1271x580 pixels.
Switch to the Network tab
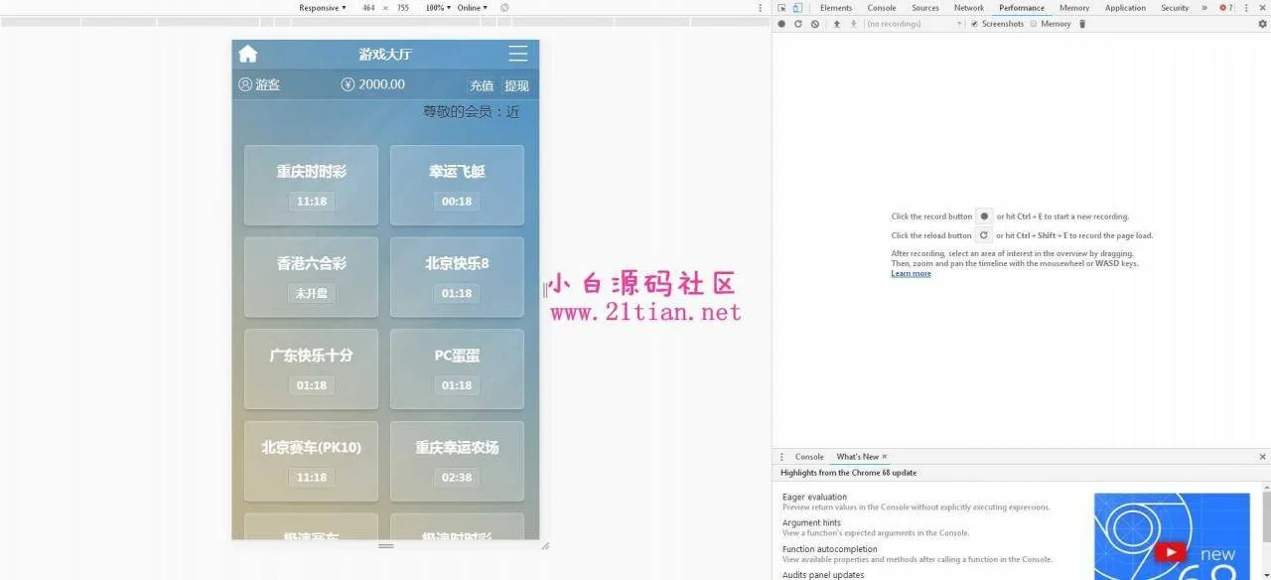tap(968, 8)
